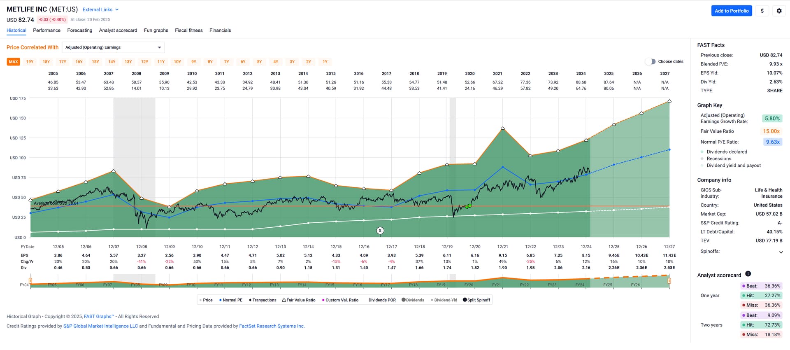Viewport: 790px width, 350px height.
Task: Select the 19Y time range
Action: [x=30, y=62]
